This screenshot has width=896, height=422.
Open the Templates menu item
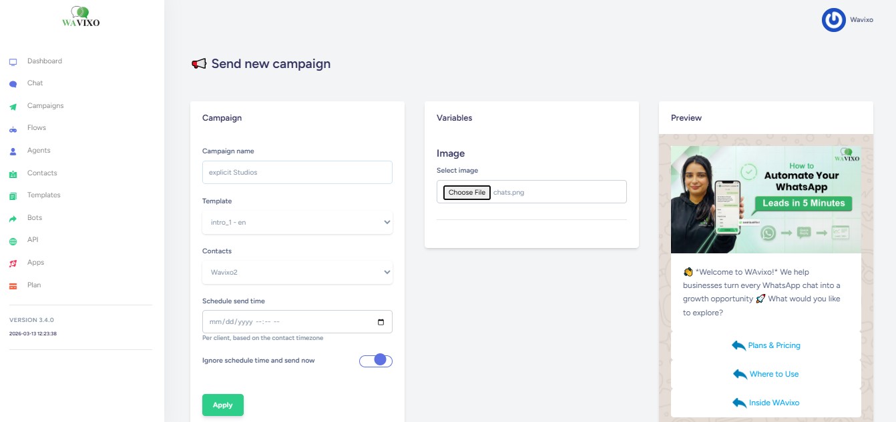pos(43,195)
